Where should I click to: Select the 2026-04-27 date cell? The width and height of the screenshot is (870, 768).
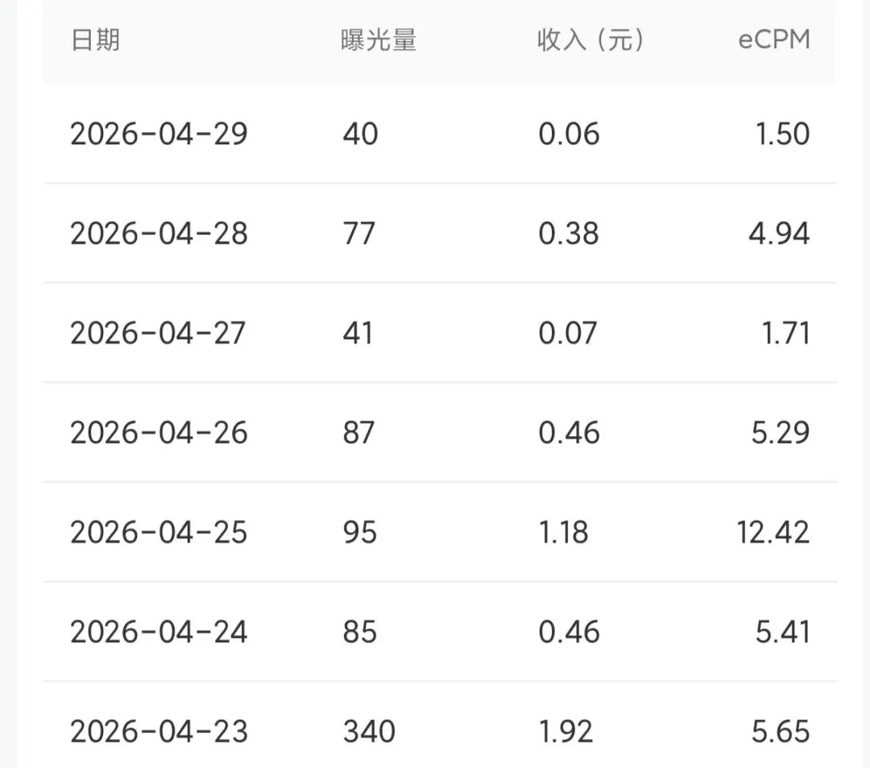click(x=158, y=333)
